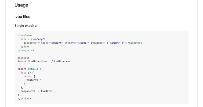Click the .vue files subheading

point(22,17)
